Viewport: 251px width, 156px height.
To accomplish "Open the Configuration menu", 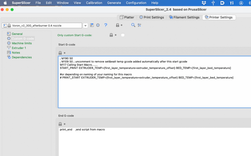I will pos(136,3).
